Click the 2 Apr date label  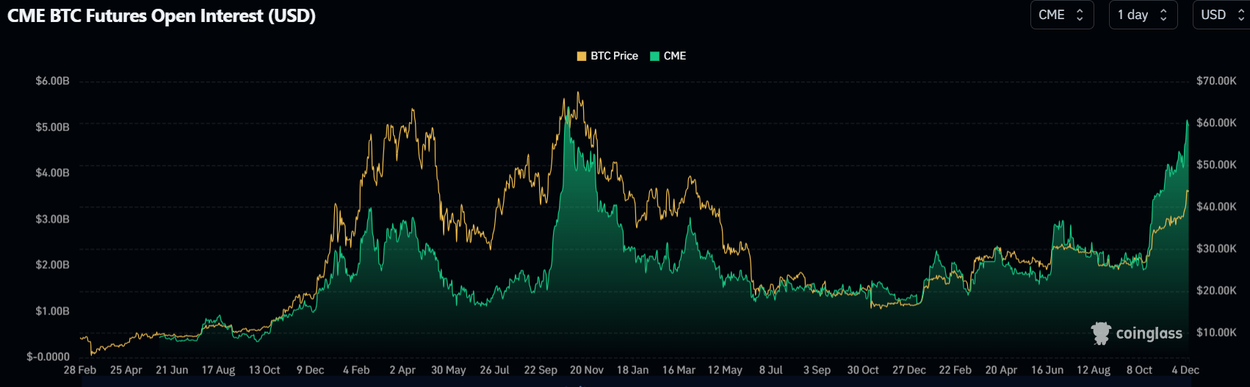[x=402, y=370]
